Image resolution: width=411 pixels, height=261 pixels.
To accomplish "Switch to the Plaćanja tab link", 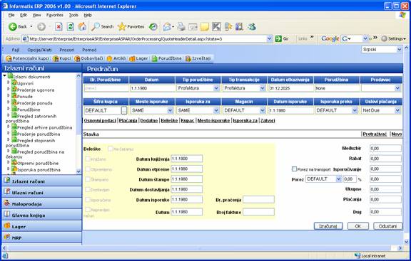I will click(x=128, y=120).
